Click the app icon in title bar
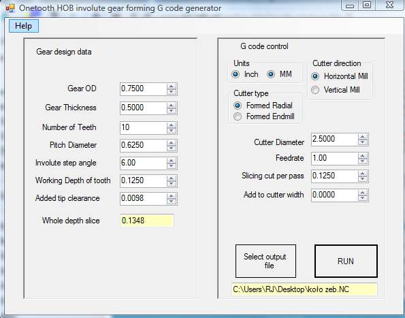The height and width of the screenshot is (318, 405). (x=10, y=8)
